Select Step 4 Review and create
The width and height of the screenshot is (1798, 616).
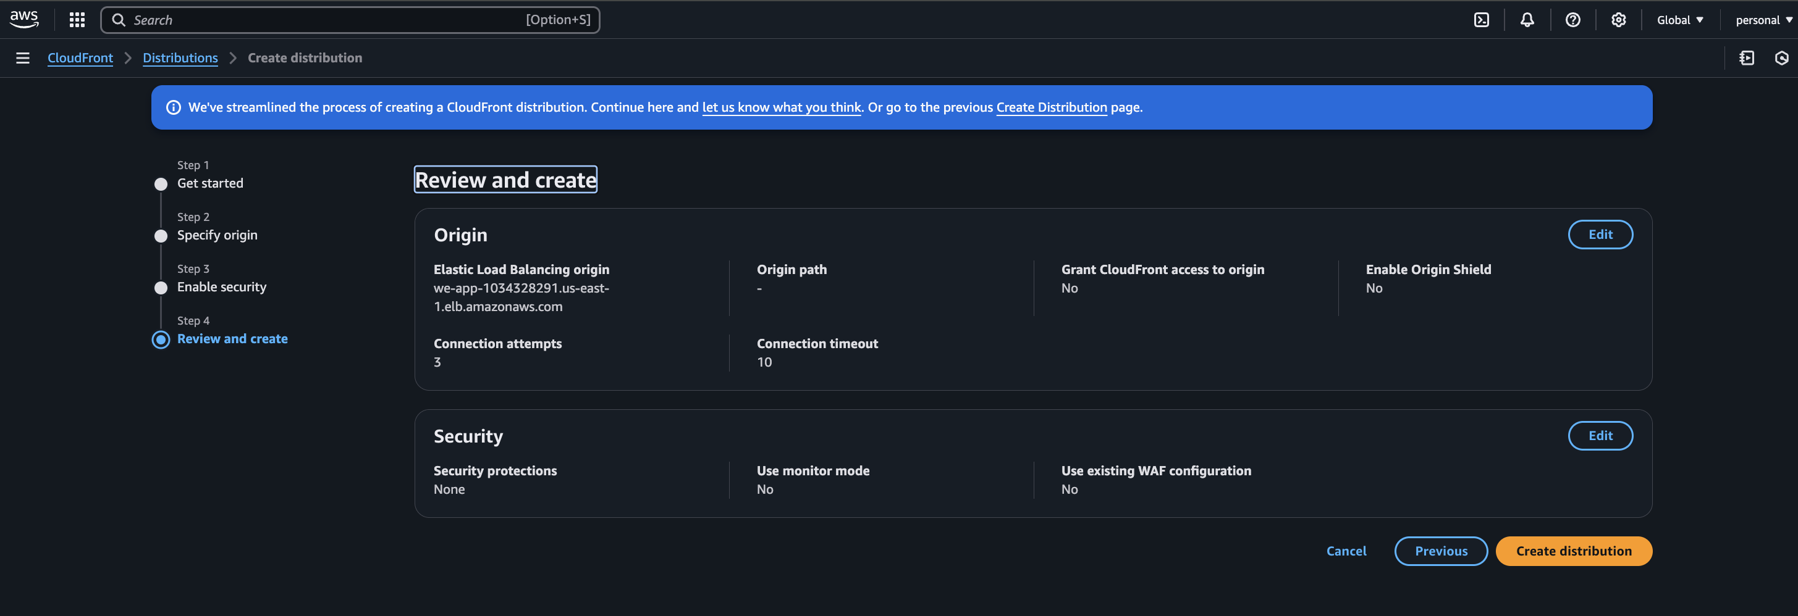[232, 338]
